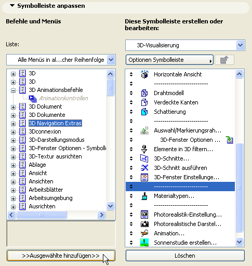
Task: Expand the 3D Navigation Extras node
Action: tap(13, 124)
